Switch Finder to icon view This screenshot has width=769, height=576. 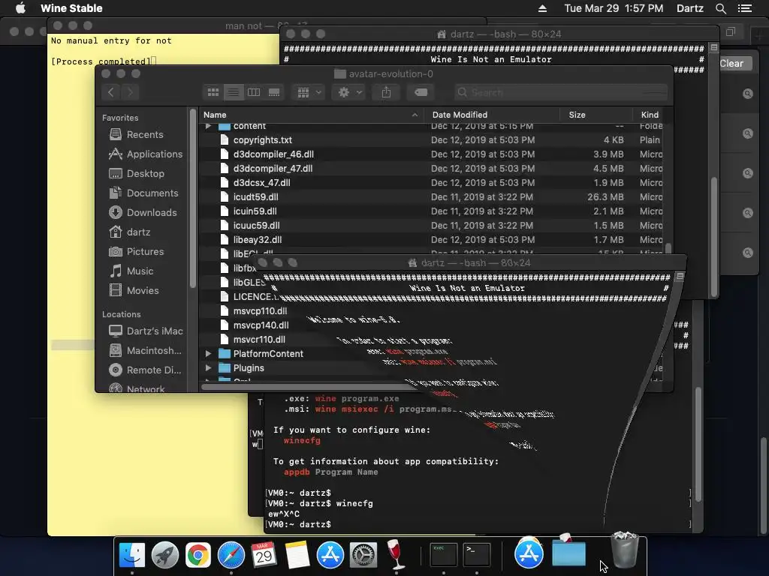tap(213, 92)
